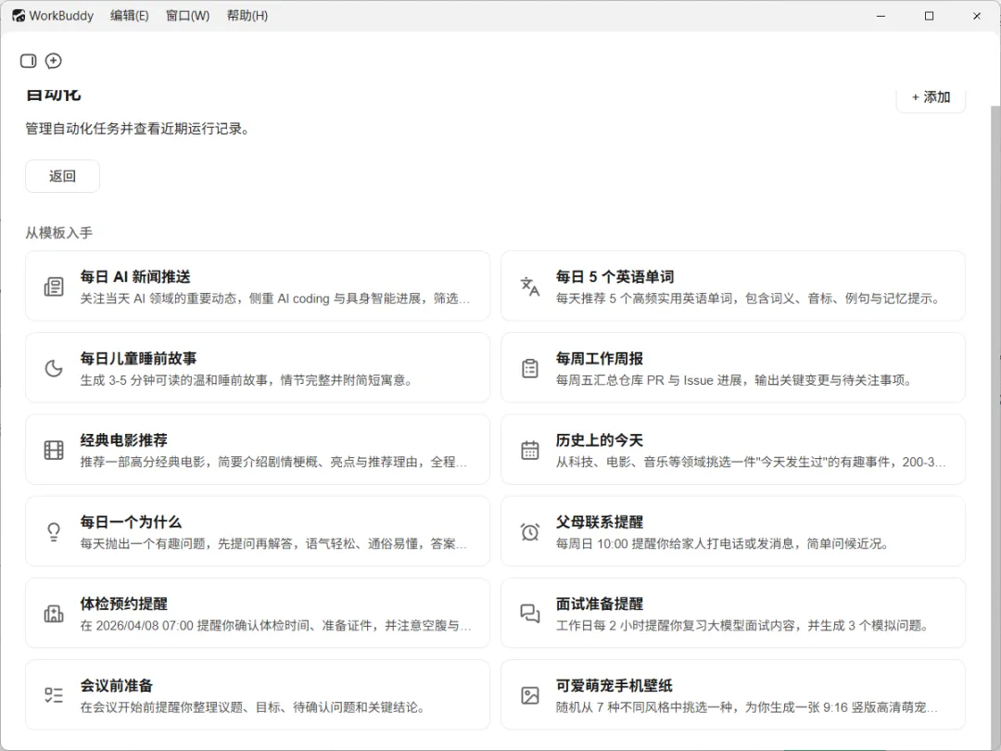Image resolution: width=1001 pixels, height=751 pixels.
Task: Click the 管理自动化任务并查看近期运行记录 subtitle
Action: pos(138,129)
